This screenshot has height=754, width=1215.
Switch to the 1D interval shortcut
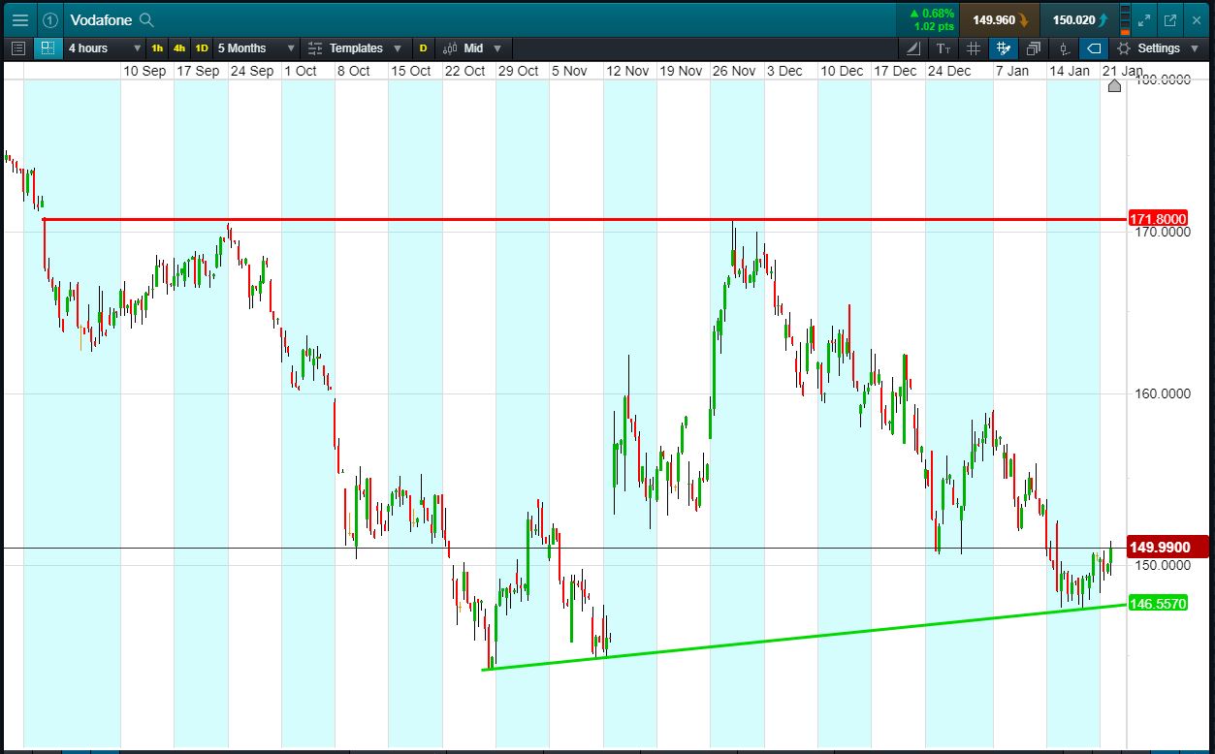(202, 47)
